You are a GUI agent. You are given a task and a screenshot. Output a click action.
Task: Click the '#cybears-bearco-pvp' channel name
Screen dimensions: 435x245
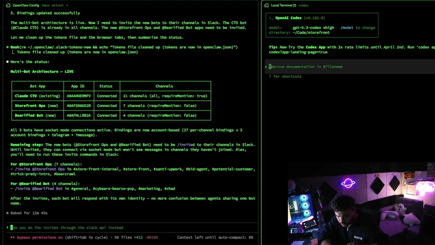tap(114, 189)
